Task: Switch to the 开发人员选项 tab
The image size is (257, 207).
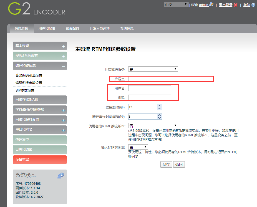Action: 99,29
